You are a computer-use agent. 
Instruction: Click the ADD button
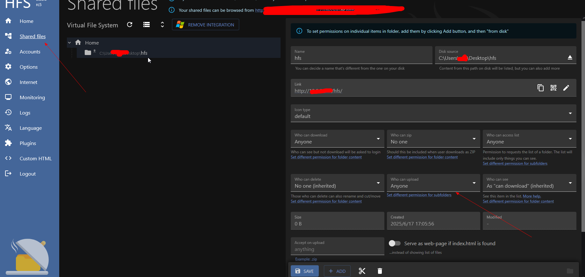337,271
